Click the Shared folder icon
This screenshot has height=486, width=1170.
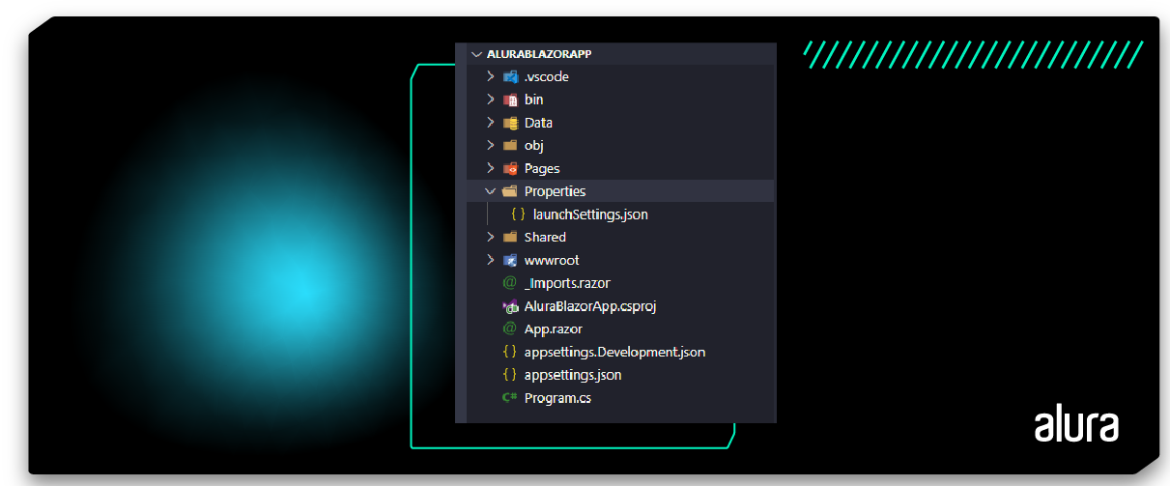coord(510,237)
